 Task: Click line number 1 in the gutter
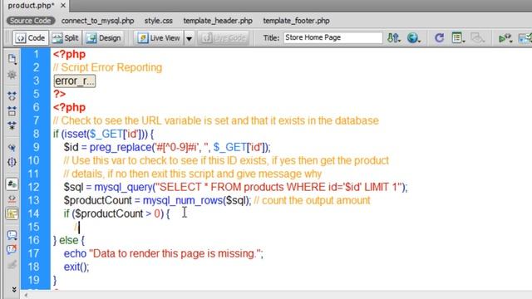point(36,54)
